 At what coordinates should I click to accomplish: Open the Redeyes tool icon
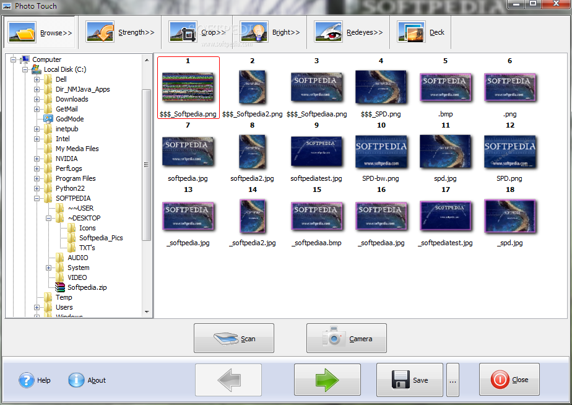tap(328, 32)
